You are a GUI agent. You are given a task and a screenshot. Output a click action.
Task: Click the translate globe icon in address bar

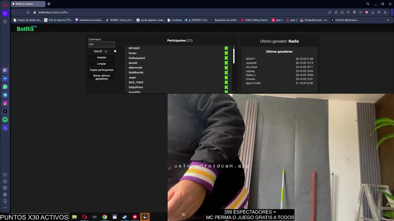[354, 12]
